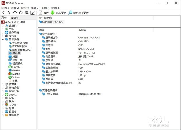This screenshot has width=181, height=130.
Task: Open the 文件(F) menu
Action: pos(5,8)
